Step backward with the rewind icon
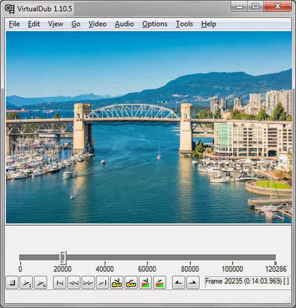 click(x=74, y=282)
